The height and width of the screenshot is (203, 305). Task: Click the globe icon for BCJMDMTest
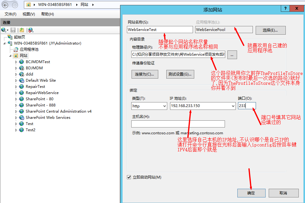22,62
